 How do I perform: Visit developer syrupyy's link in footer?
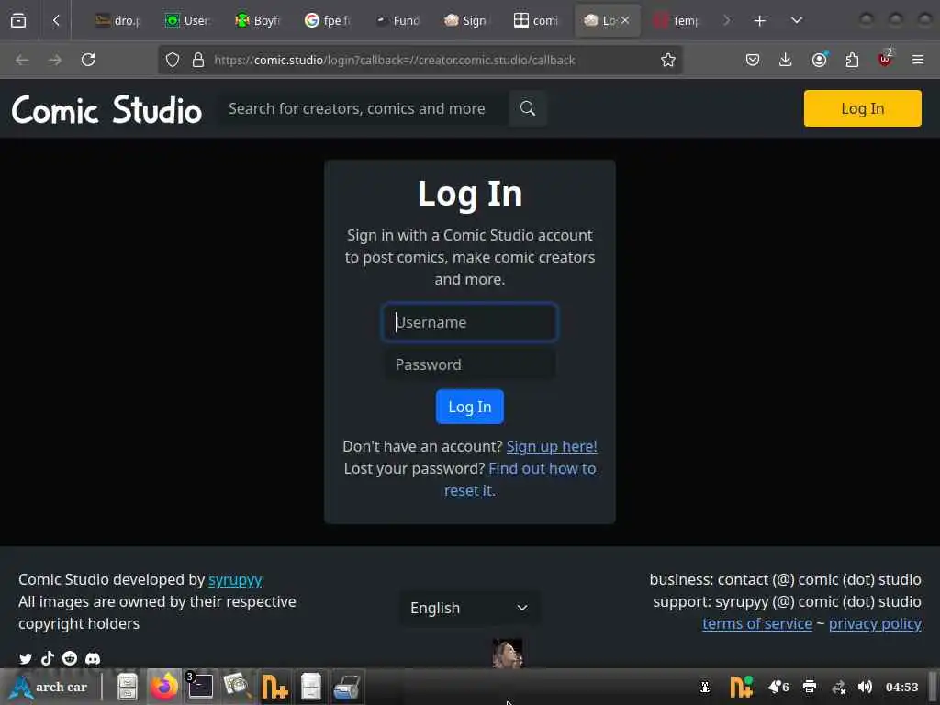(235, 580)
